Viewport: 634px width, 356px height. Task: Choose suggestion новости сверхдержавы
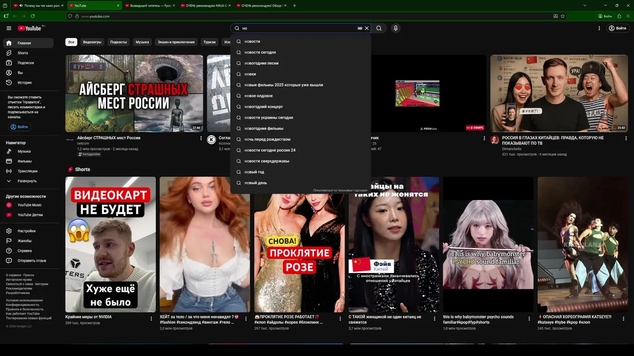click(301, 161)
